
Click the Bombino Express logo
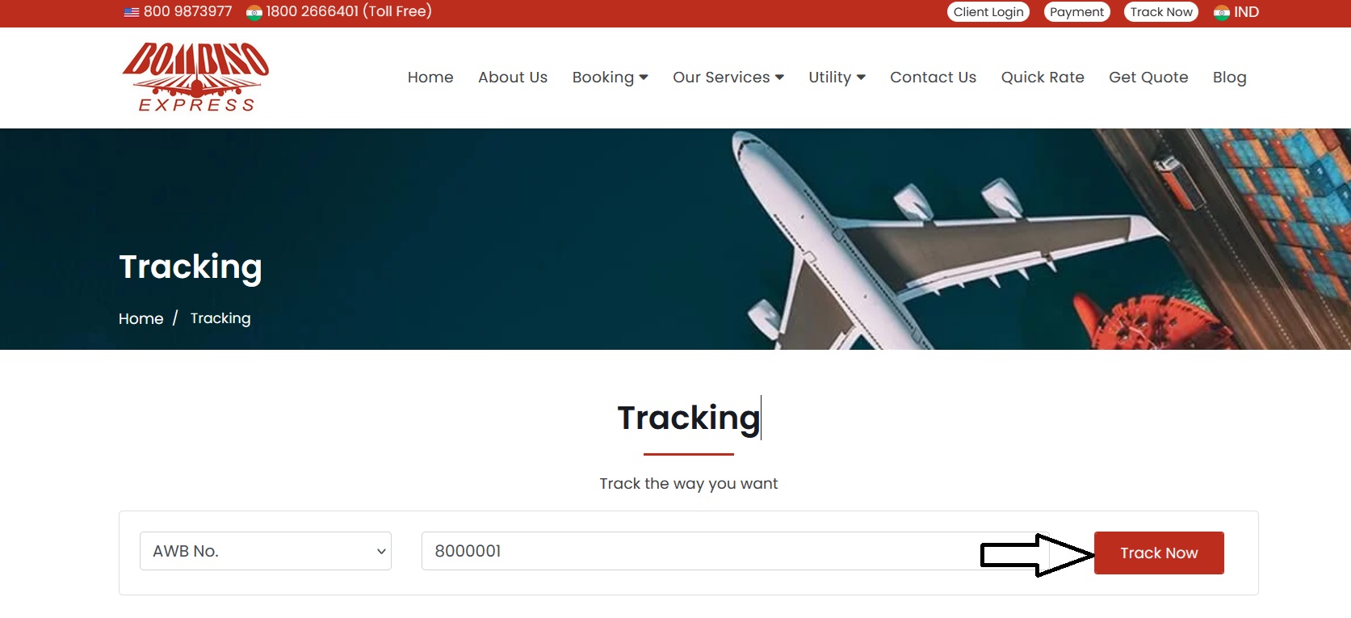[195, 77]
